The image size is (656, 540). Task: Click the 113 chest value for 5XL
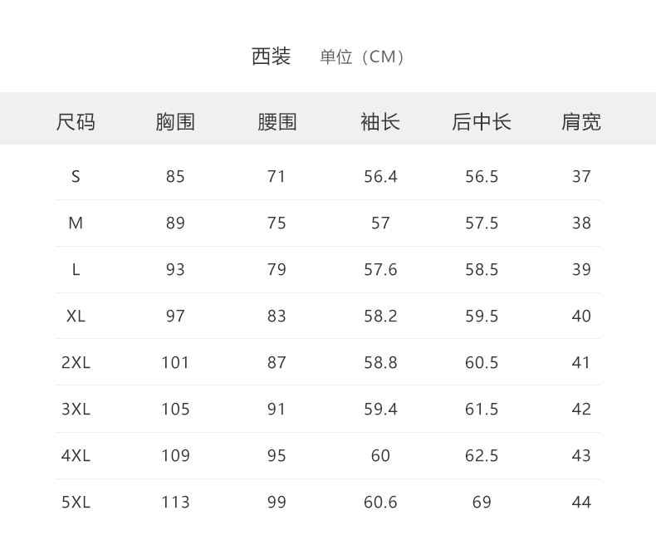click(x=176, y=502)
